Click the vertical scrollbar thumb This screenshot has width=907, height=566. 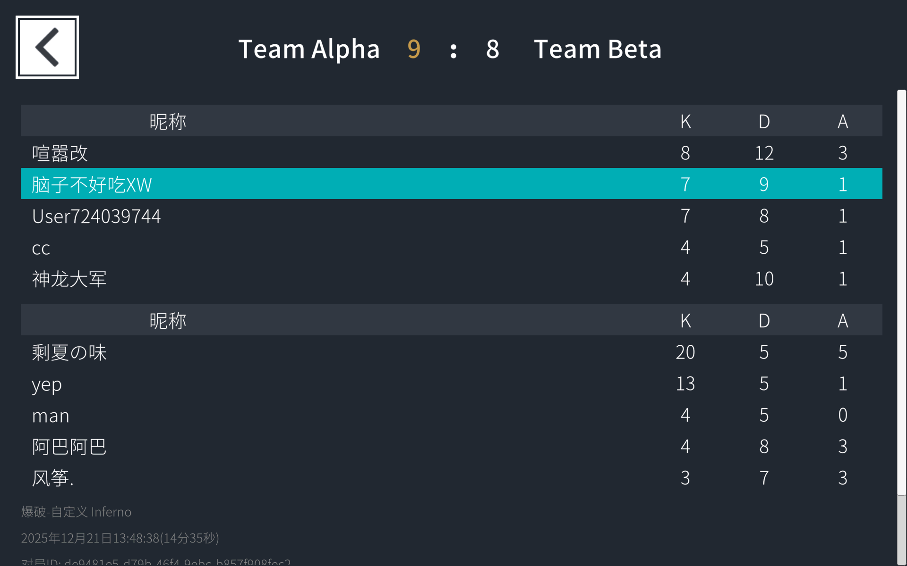(x=901, y=292)
